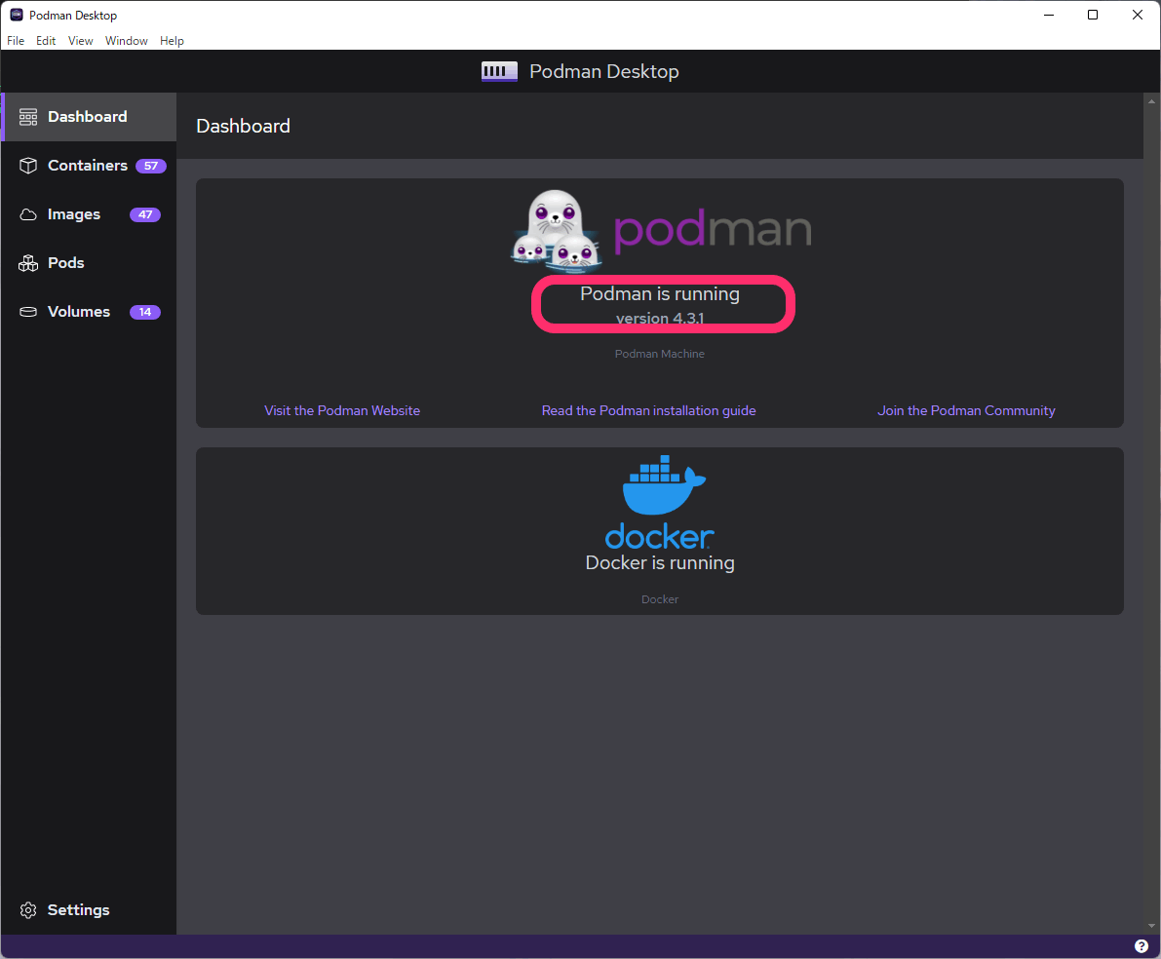Click the Images cloud icon
The width and height of the screenshot is (1161, 959).
28,214
